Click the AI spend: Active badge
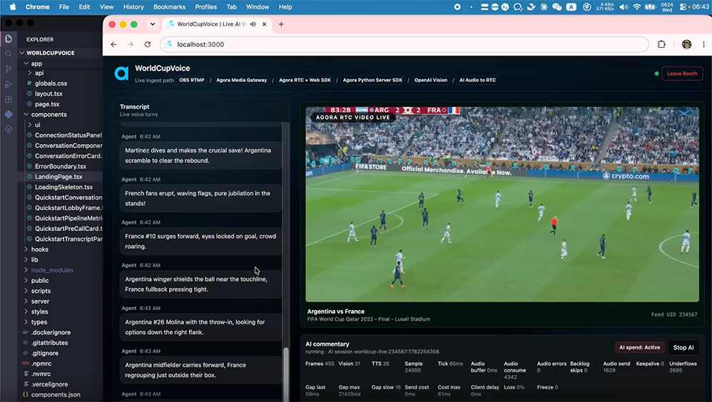This screenshot has width=712, height=402. coord(639,348)
